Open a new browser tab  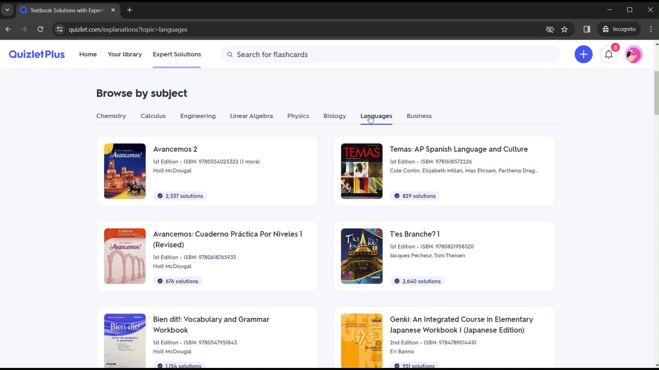click(129, 10)
